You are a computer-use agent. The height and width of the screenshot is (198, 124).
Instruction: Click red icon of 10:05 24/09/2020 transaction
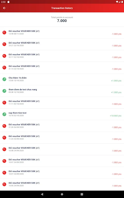tap(4, 184)
